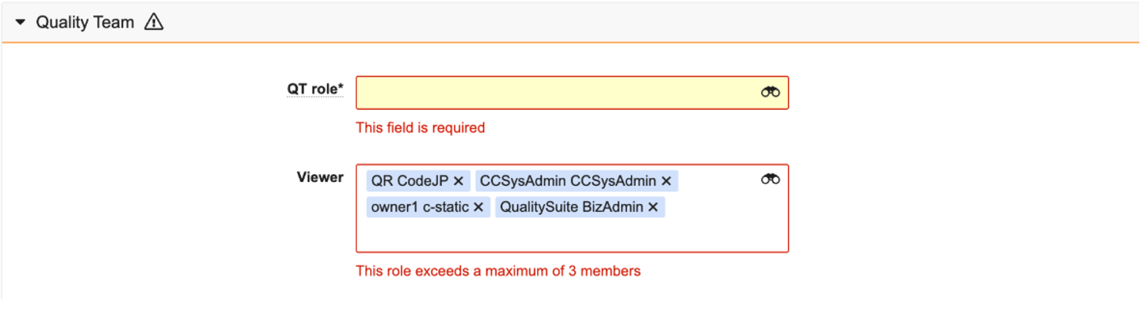The width and height of the screenshot is (1142, 310).
Task: Select the QualitySuite BizAdmin tag label
Action: click(571, 207)
